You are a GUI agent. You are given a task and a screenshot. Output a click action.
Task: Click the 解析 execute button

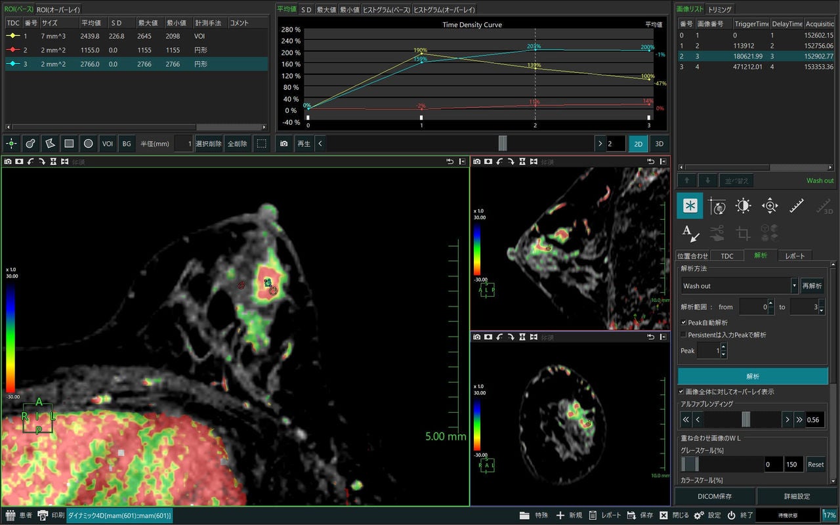pyautogui.click(x=753, y=376)
